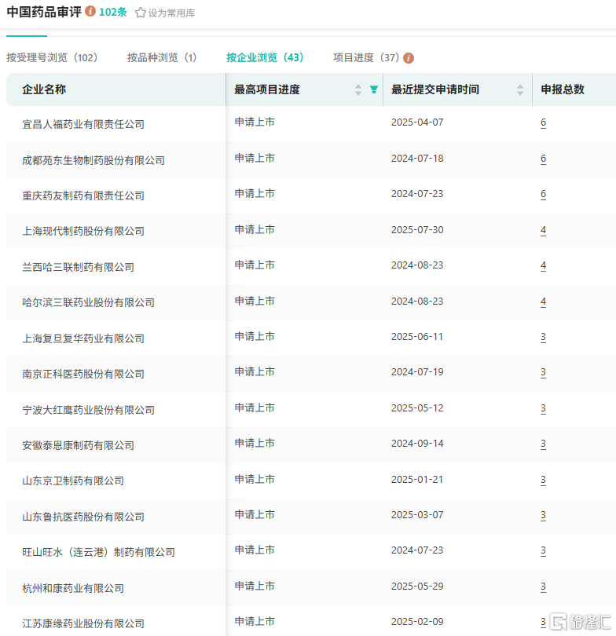Open application count 3 for 上海复旦复华药业
The height and width of the screenshot is (636, 616).
(x=543, y=337)
